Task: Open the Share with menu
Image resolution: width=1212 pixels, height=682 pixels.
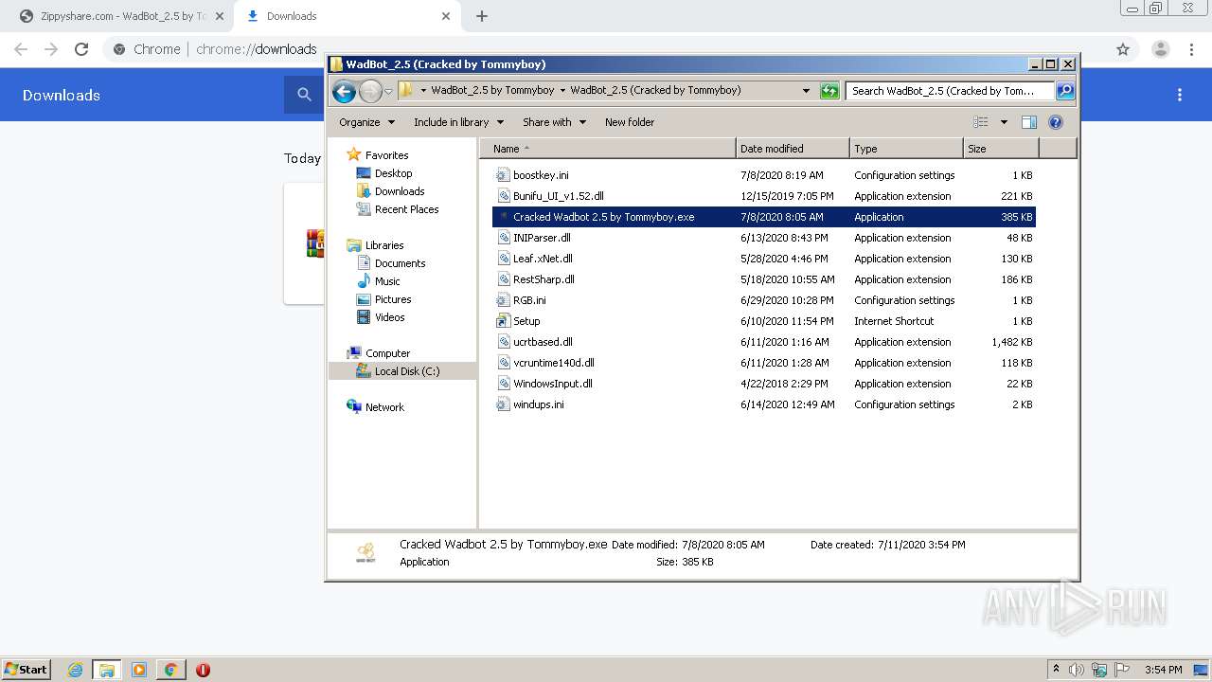Action: tap(554, 122)
